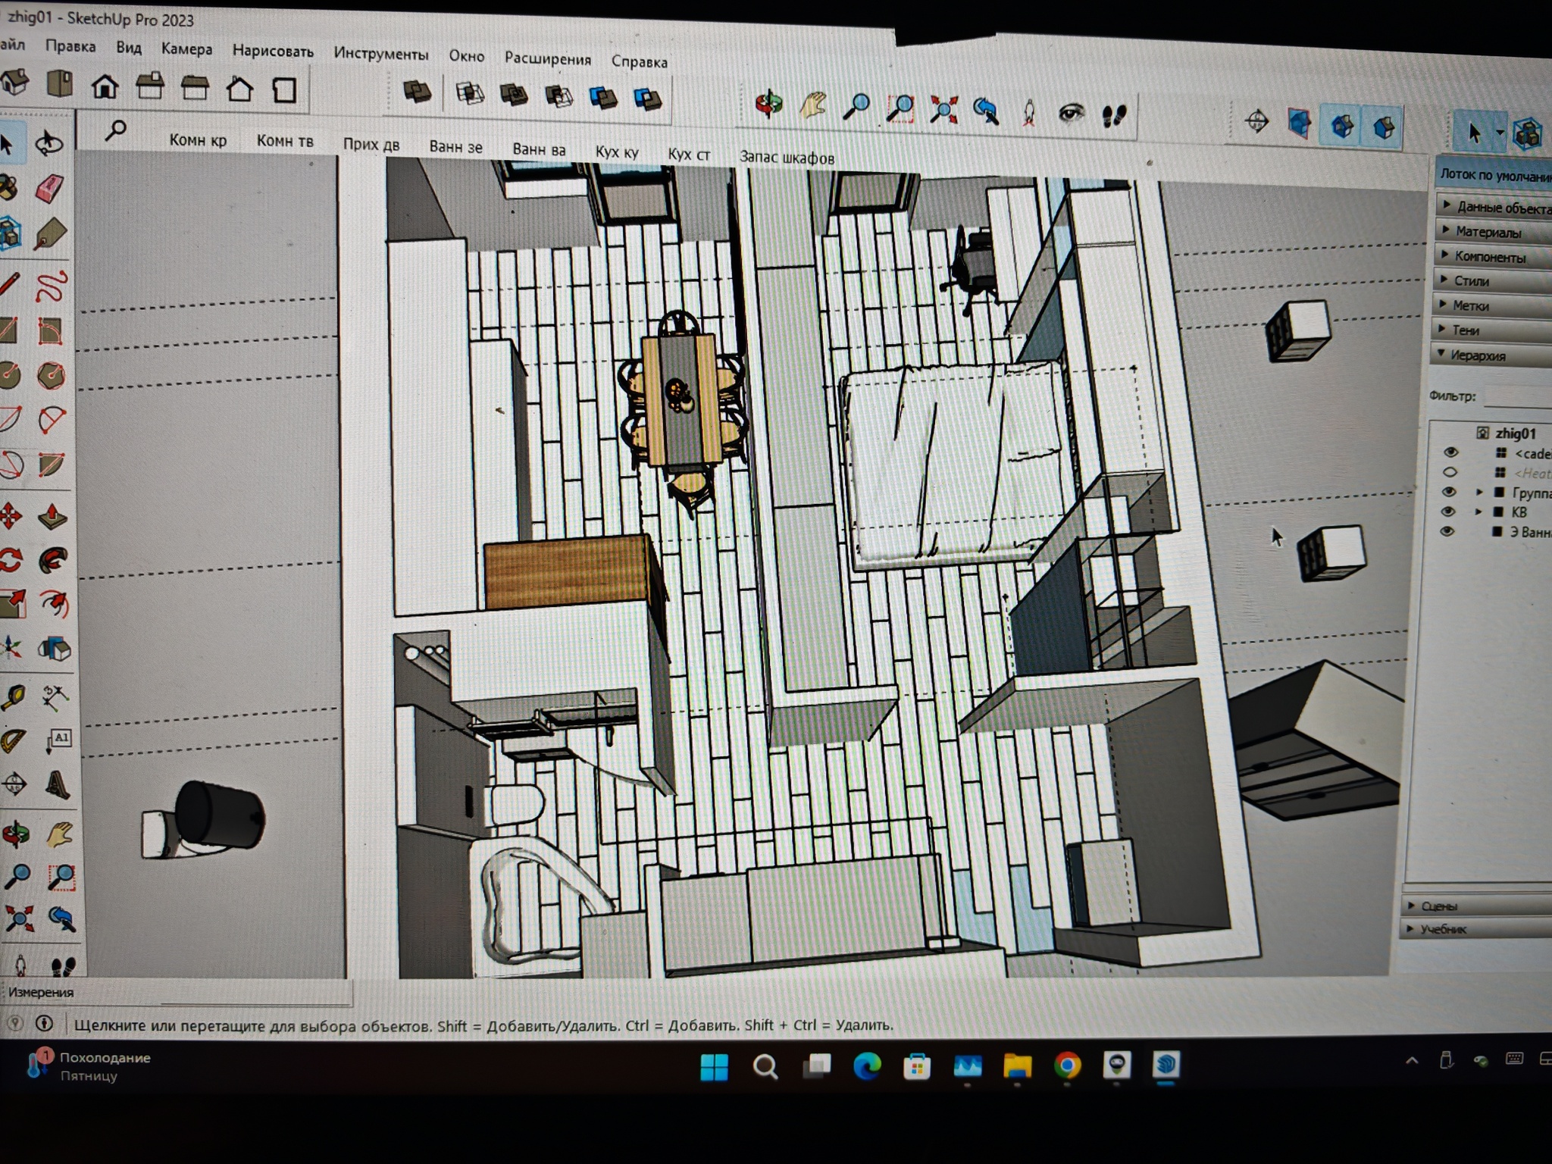Activate the Push/Pull tool
Viewport: 1552px width, 1164px height.
52,516
